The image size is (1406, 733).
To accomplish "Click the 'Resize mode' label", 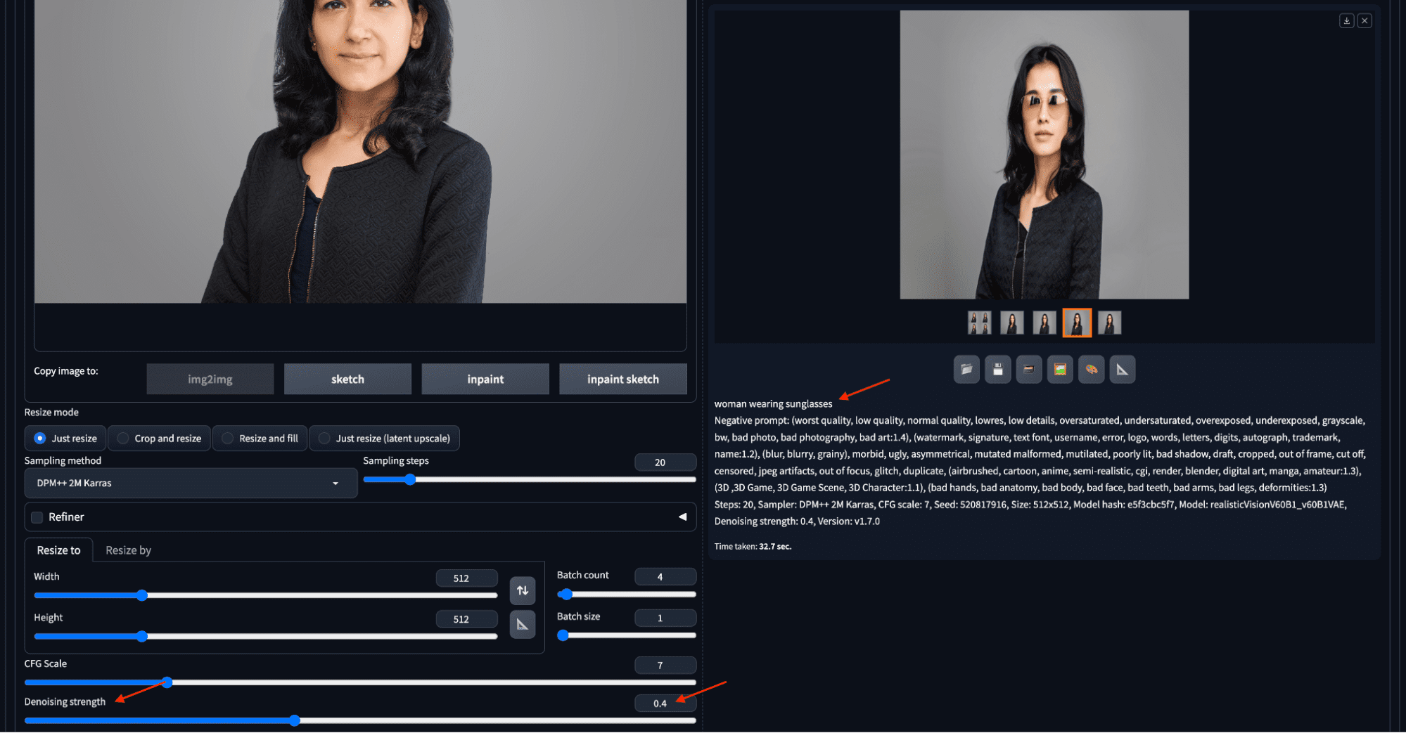I will click(x=51, y=413).
